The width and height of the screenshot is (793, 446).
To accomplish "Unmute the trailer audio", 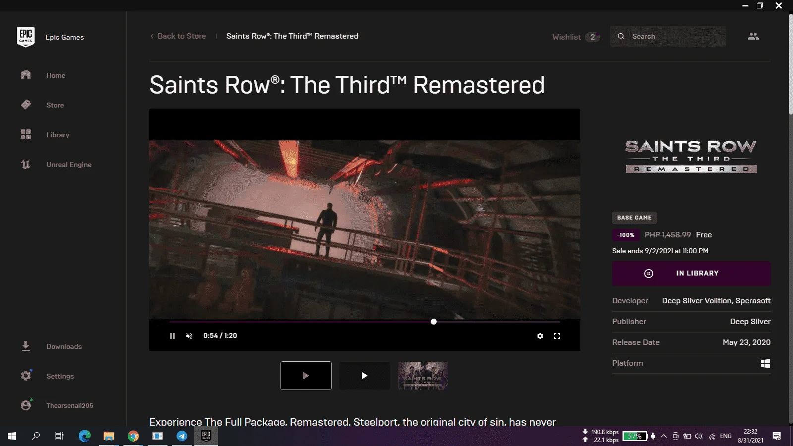I will pos(189,336).
